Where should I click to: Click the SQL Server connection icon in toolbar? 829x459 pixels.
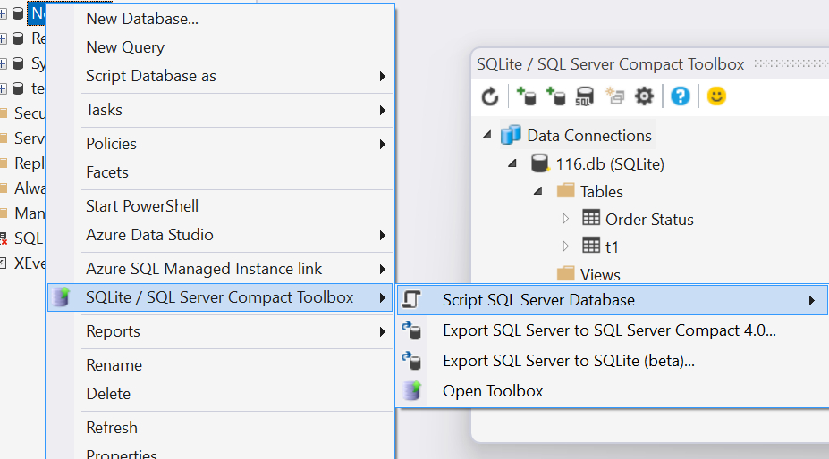click(584, 96)
